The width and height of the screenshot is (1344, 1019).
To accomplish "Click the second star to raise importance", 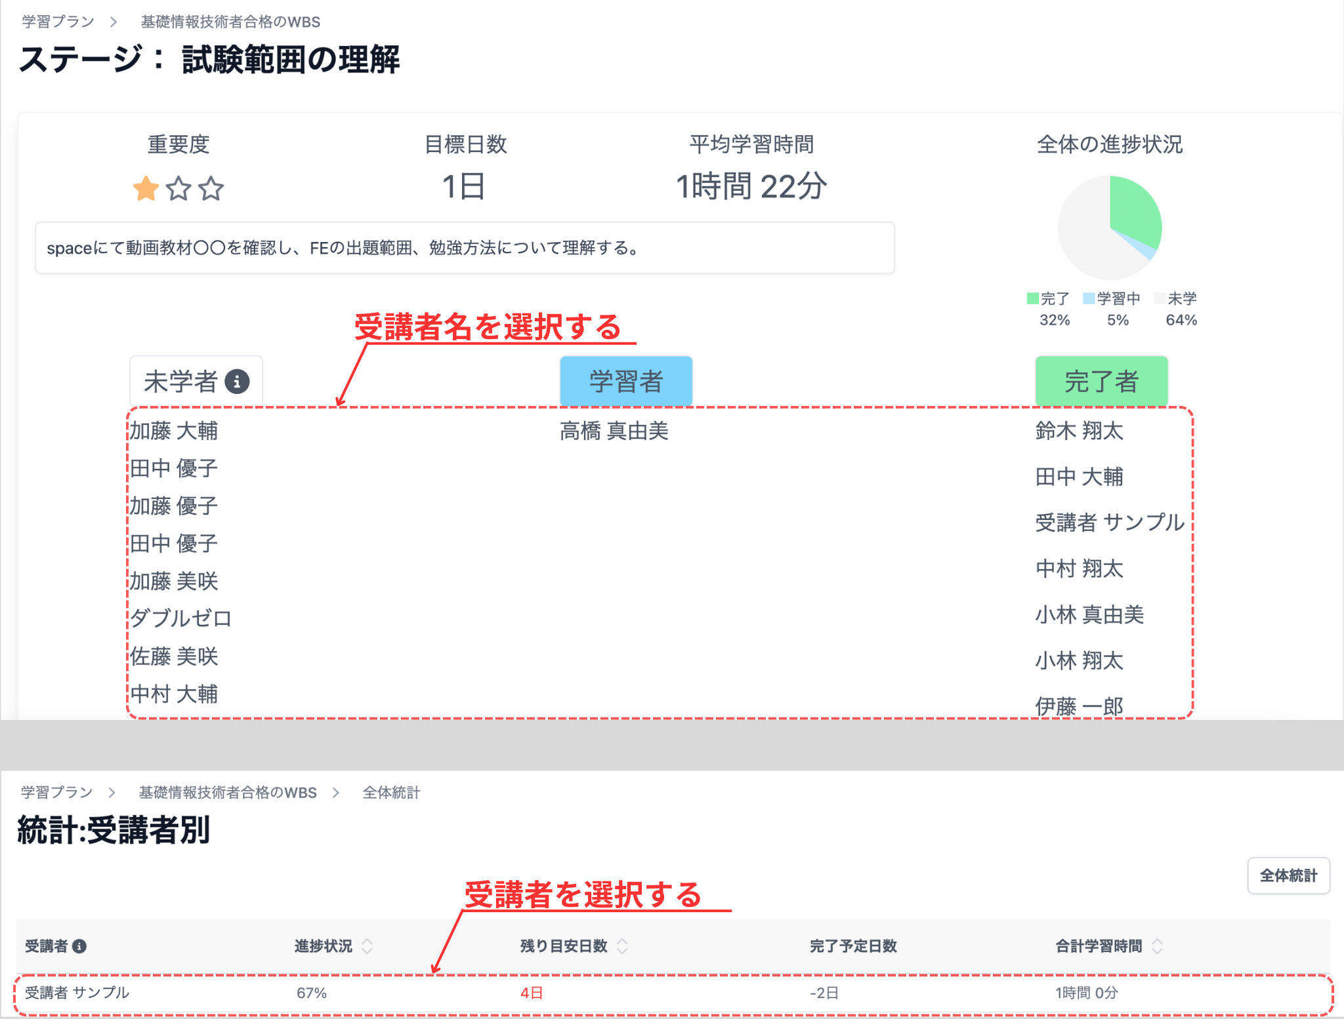I will click(x=179, y=189).
